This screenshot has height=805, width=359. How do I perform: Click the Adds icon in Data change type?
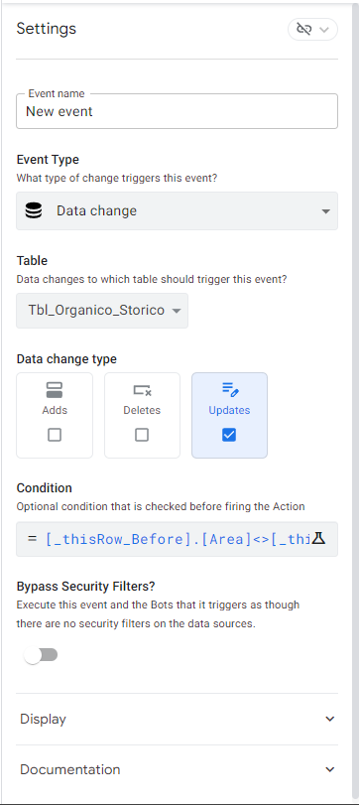coord(55,390)
